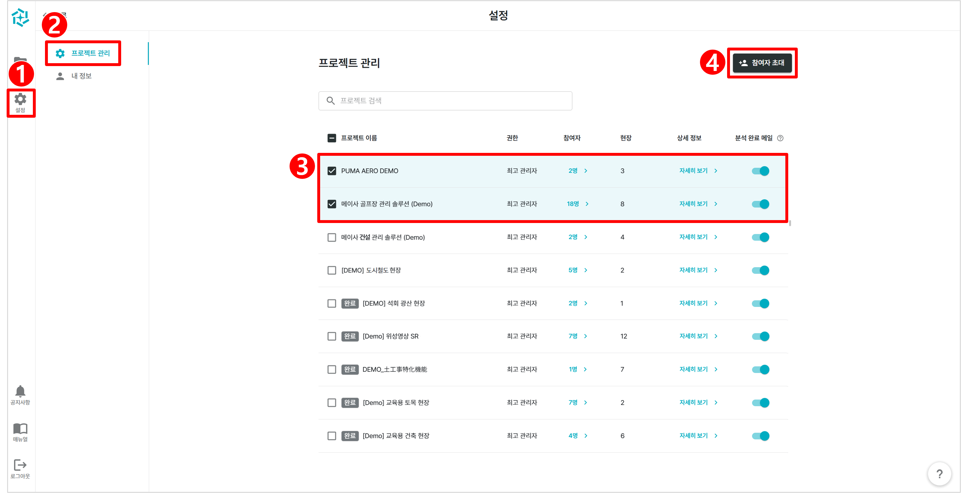
Task: Check the [DEMO] 도시철도 현장 checkbox
Action: point(332,270)
